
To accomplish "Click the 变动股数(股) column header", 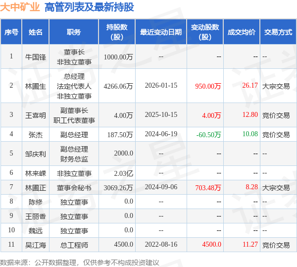I will point(205,32).
